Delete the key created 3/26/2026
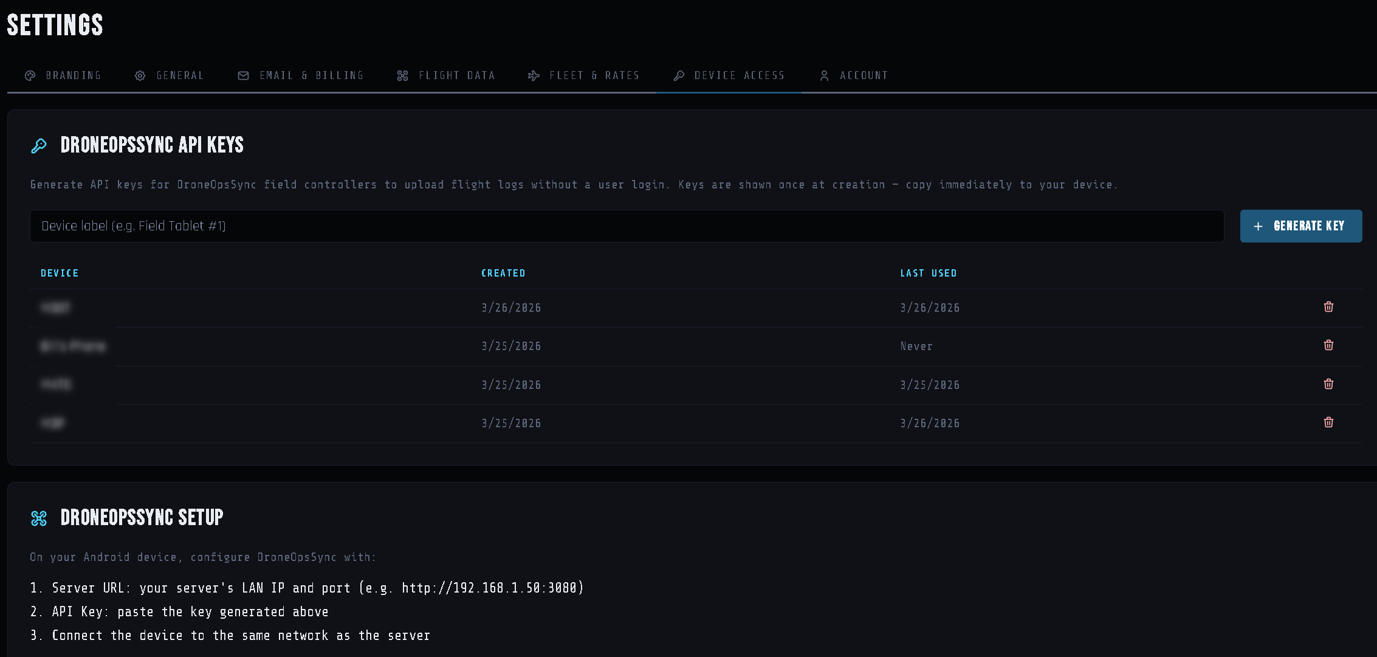The height and width of the screenshot is (657, 1377). (1328, 307)
